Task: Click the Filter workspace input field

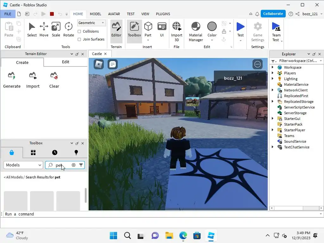Action: (x=297, y=61)
